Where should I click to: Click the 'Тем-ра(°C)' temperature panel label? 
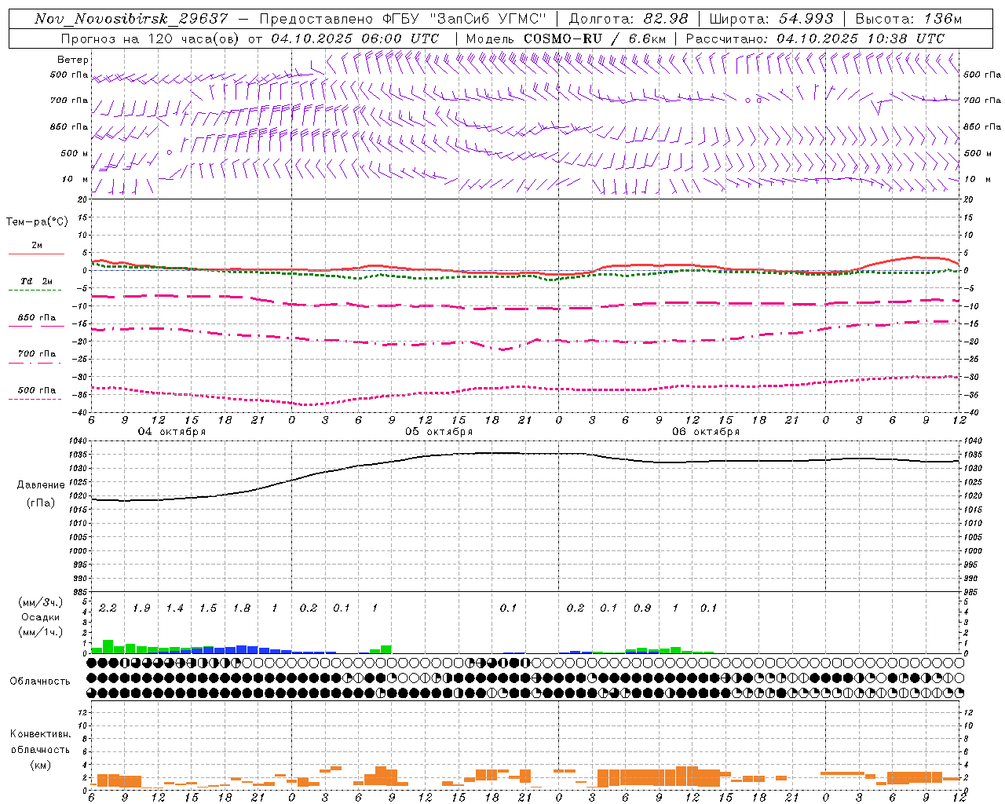tap(37, 222)
